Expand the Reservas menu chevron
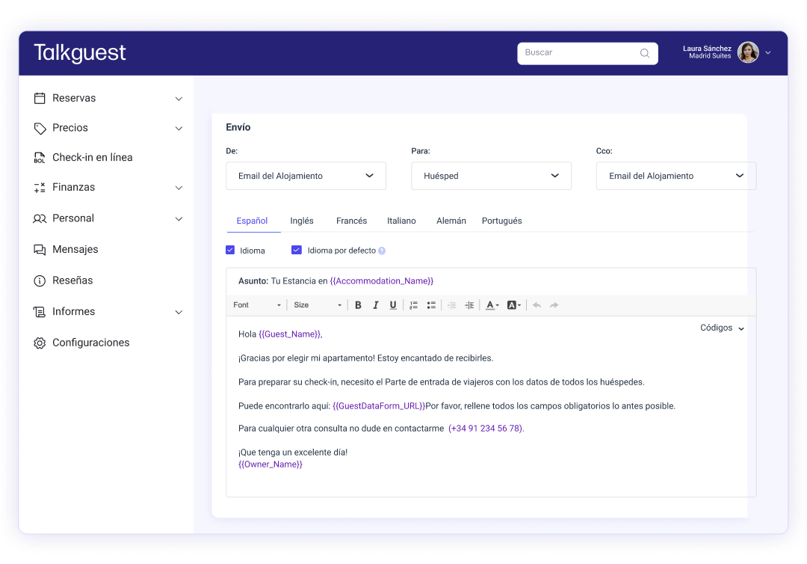This screenshot has height=564, width=807. [x=179, y=99]
